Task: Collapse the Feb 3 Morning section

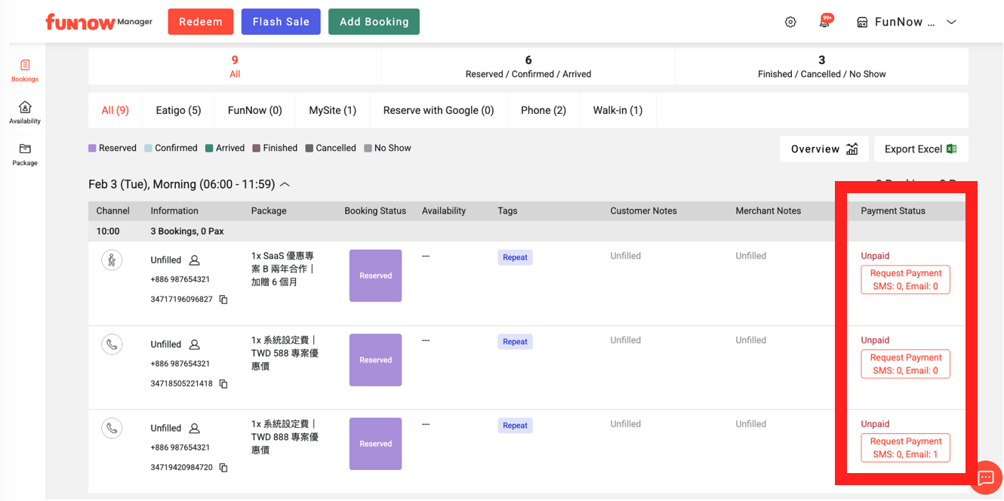Action: coord(285,185)
